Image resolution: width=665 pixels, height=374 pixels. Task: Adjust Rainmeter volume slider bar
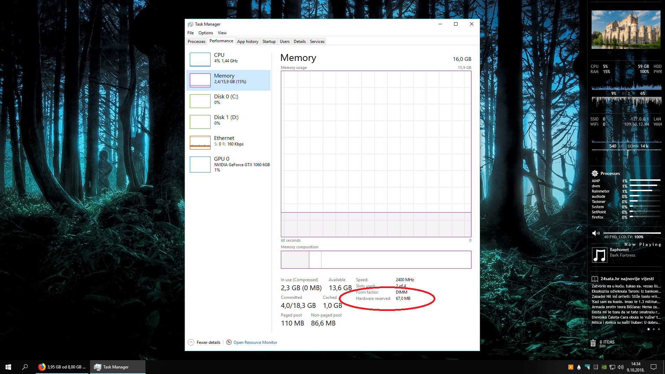632,233
